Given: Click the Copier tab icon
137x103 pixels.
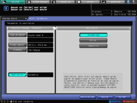Looking at the screenshot, I should tap(79, 2).
